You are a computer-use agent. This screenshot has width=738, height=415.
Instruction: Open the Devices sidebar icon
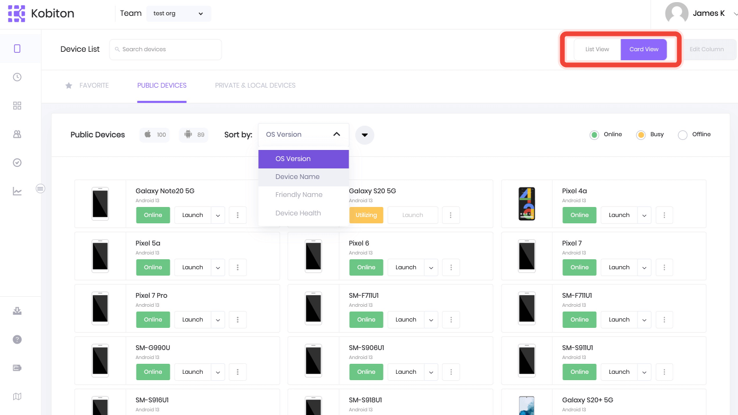click(17, 49)
